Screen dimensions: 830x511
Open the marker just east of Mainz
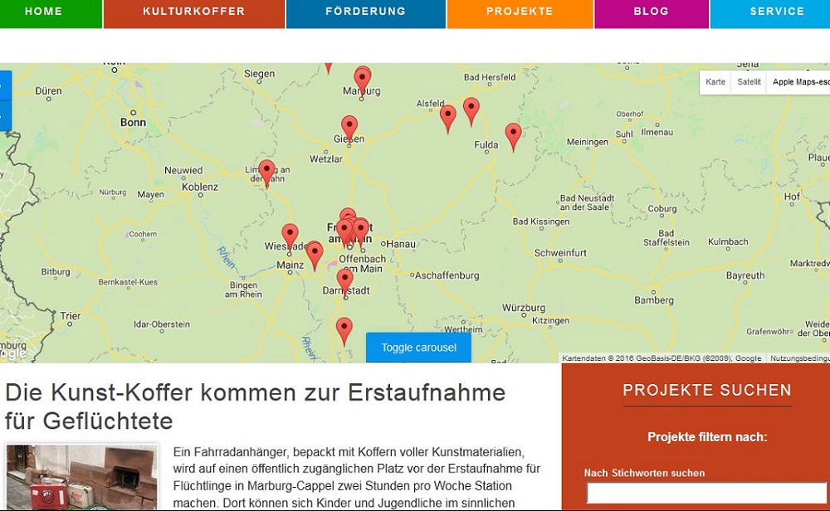coord(315,254)
